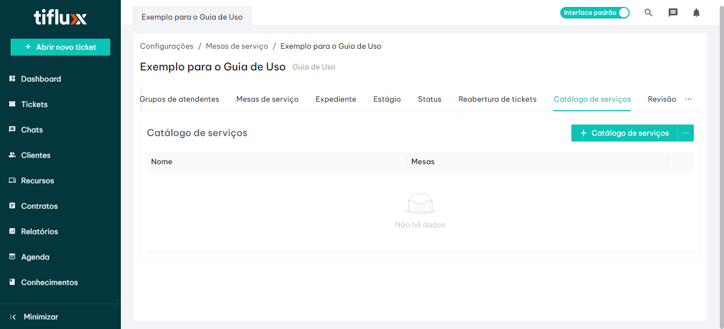Open the Agenda calendar icon

[x=12, y=257]
